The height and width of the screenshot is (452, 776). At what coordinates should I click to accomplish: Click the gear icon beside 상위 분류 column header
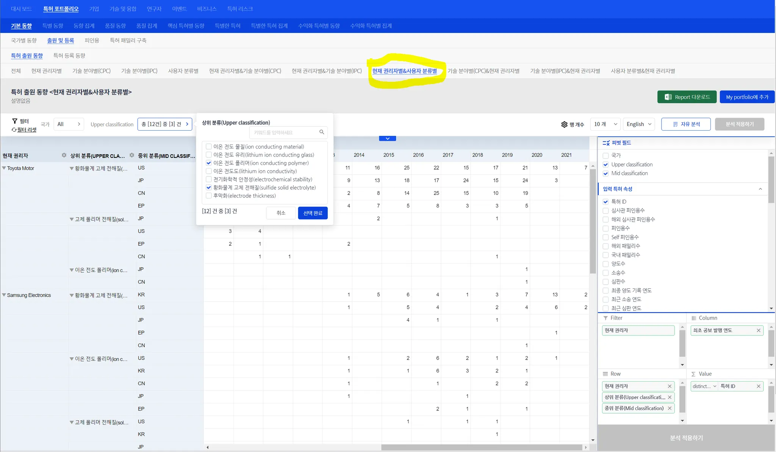[x=132, y=155]
